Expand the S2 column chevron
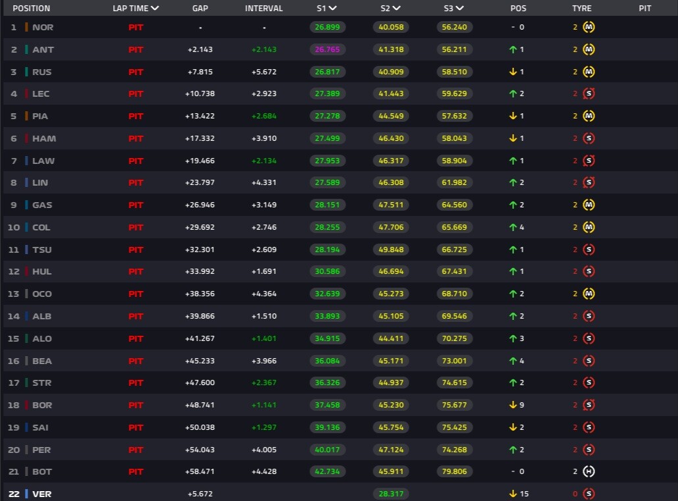This screenshot has height=501, width=678. pos(396,8)
